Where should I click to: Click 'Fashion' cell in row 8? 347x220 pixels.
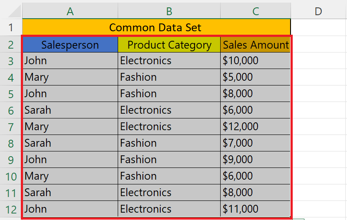(x=169, y=143)
